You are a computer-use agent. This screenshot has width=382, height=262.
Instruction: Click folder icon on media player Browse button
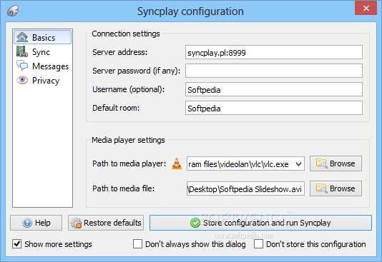point(321,163)
